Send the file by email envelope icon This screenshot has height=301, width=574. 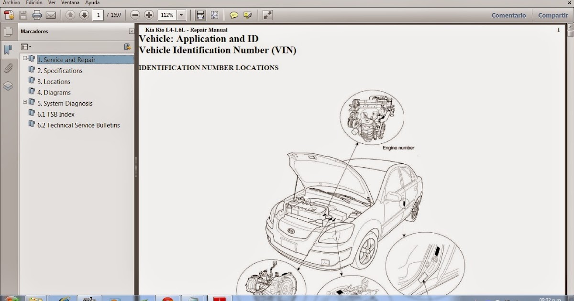[51, 15]
